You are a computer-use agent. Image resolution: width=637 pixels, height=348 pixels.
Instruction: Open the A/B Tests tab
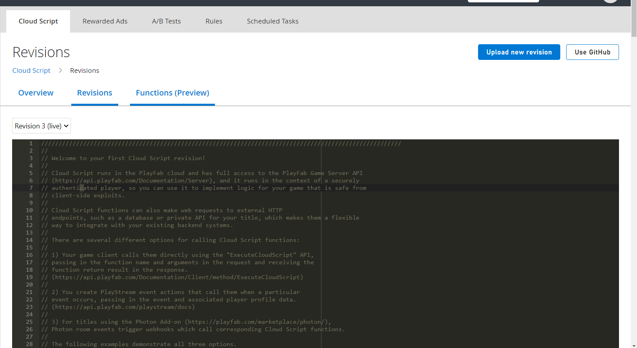[x=166, y=21]
